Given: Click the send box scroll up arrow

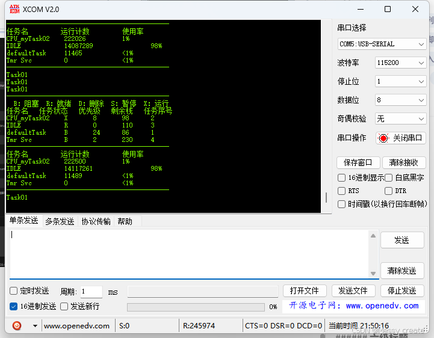Looking at the screenshot, I should point(373,236).
